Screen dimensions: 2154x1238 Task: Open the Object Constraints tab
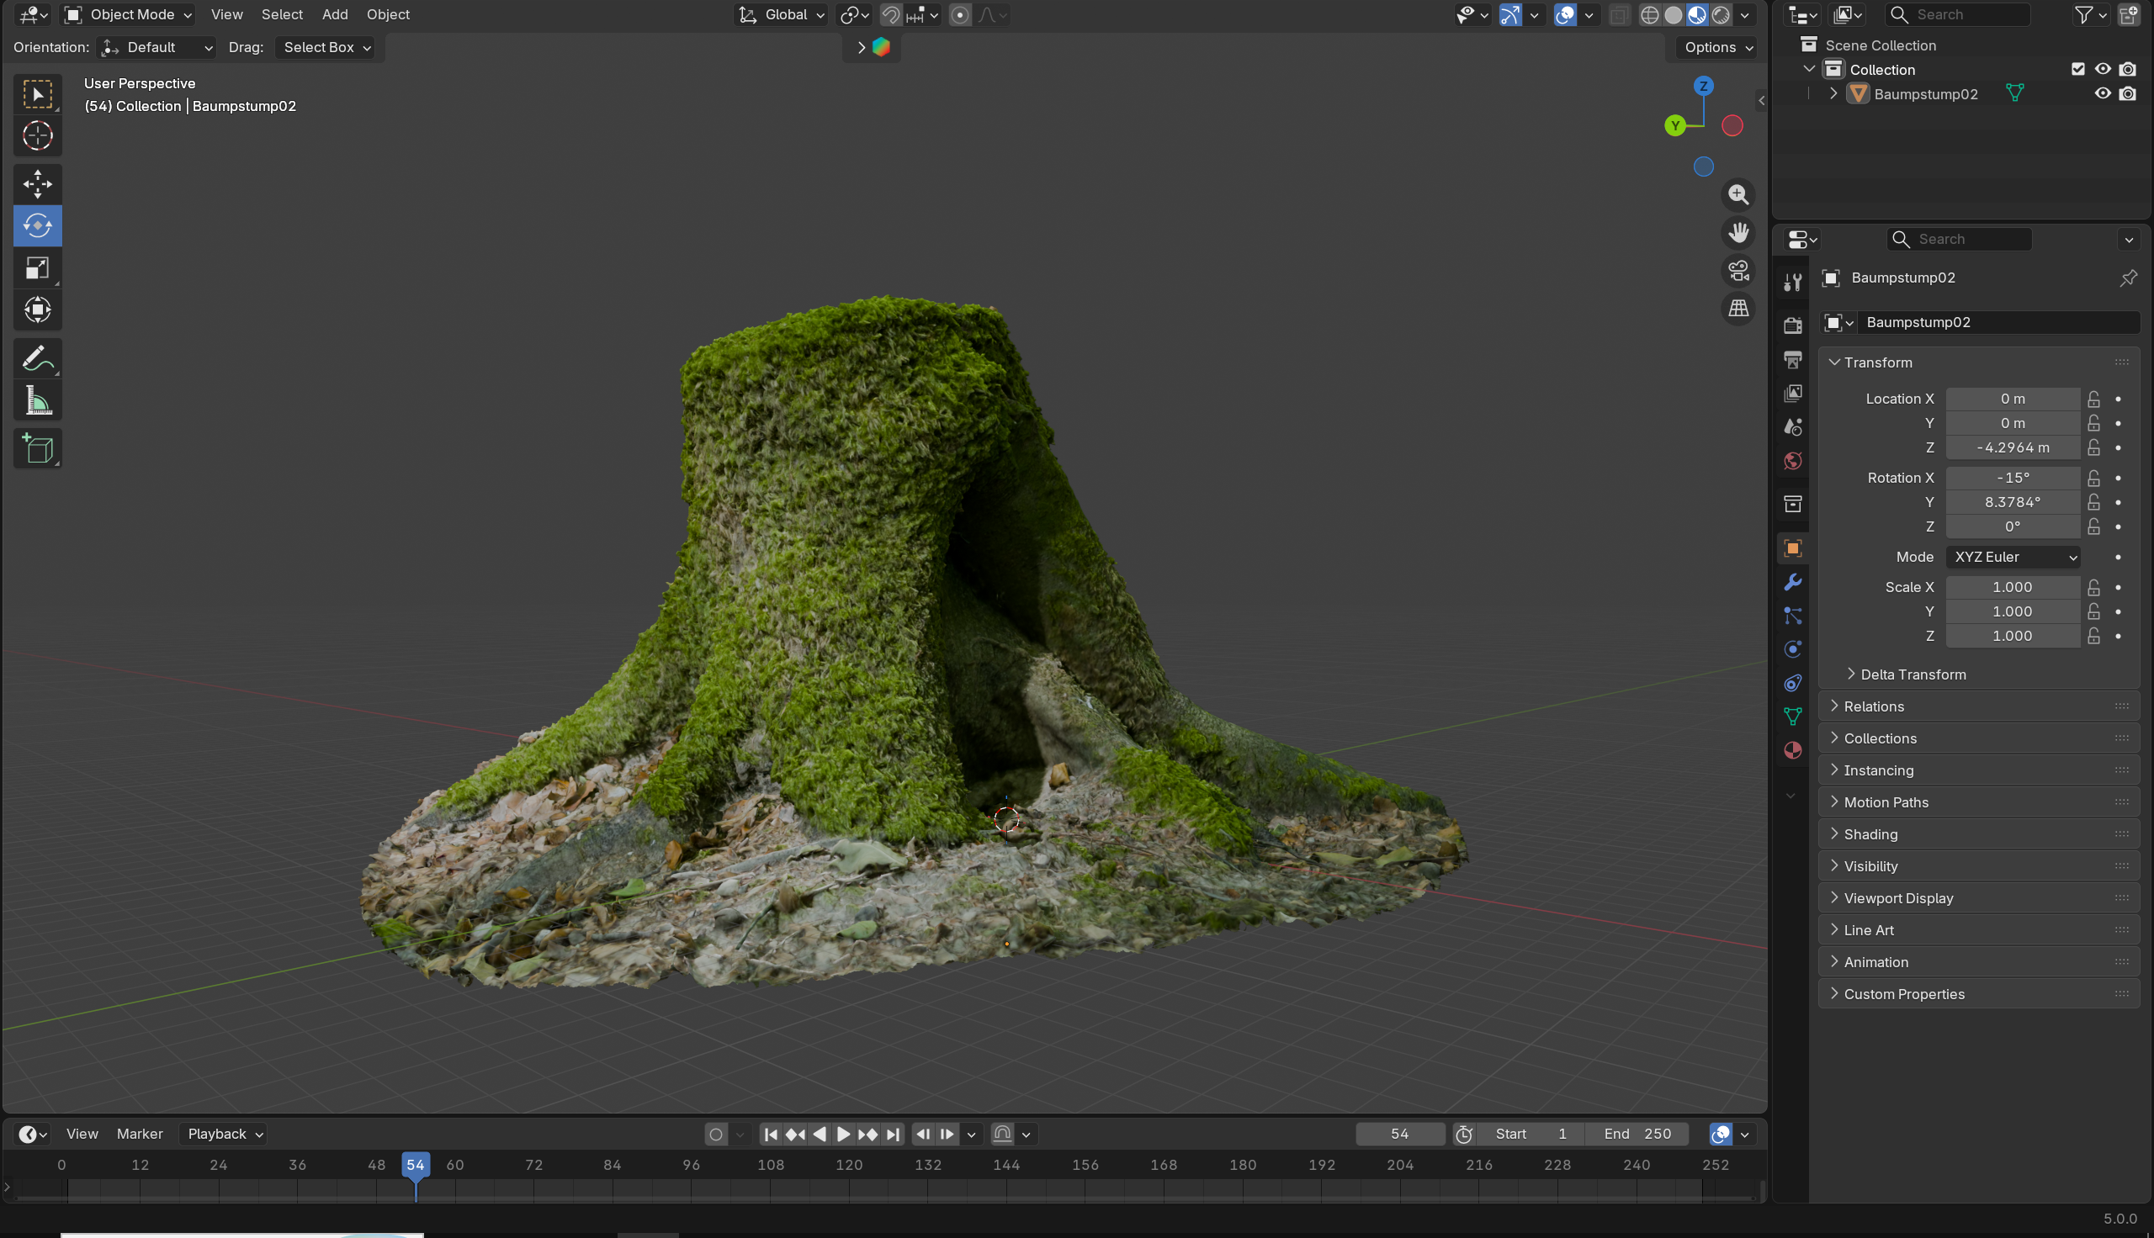pyautogui.click(x=1792, y=683)
